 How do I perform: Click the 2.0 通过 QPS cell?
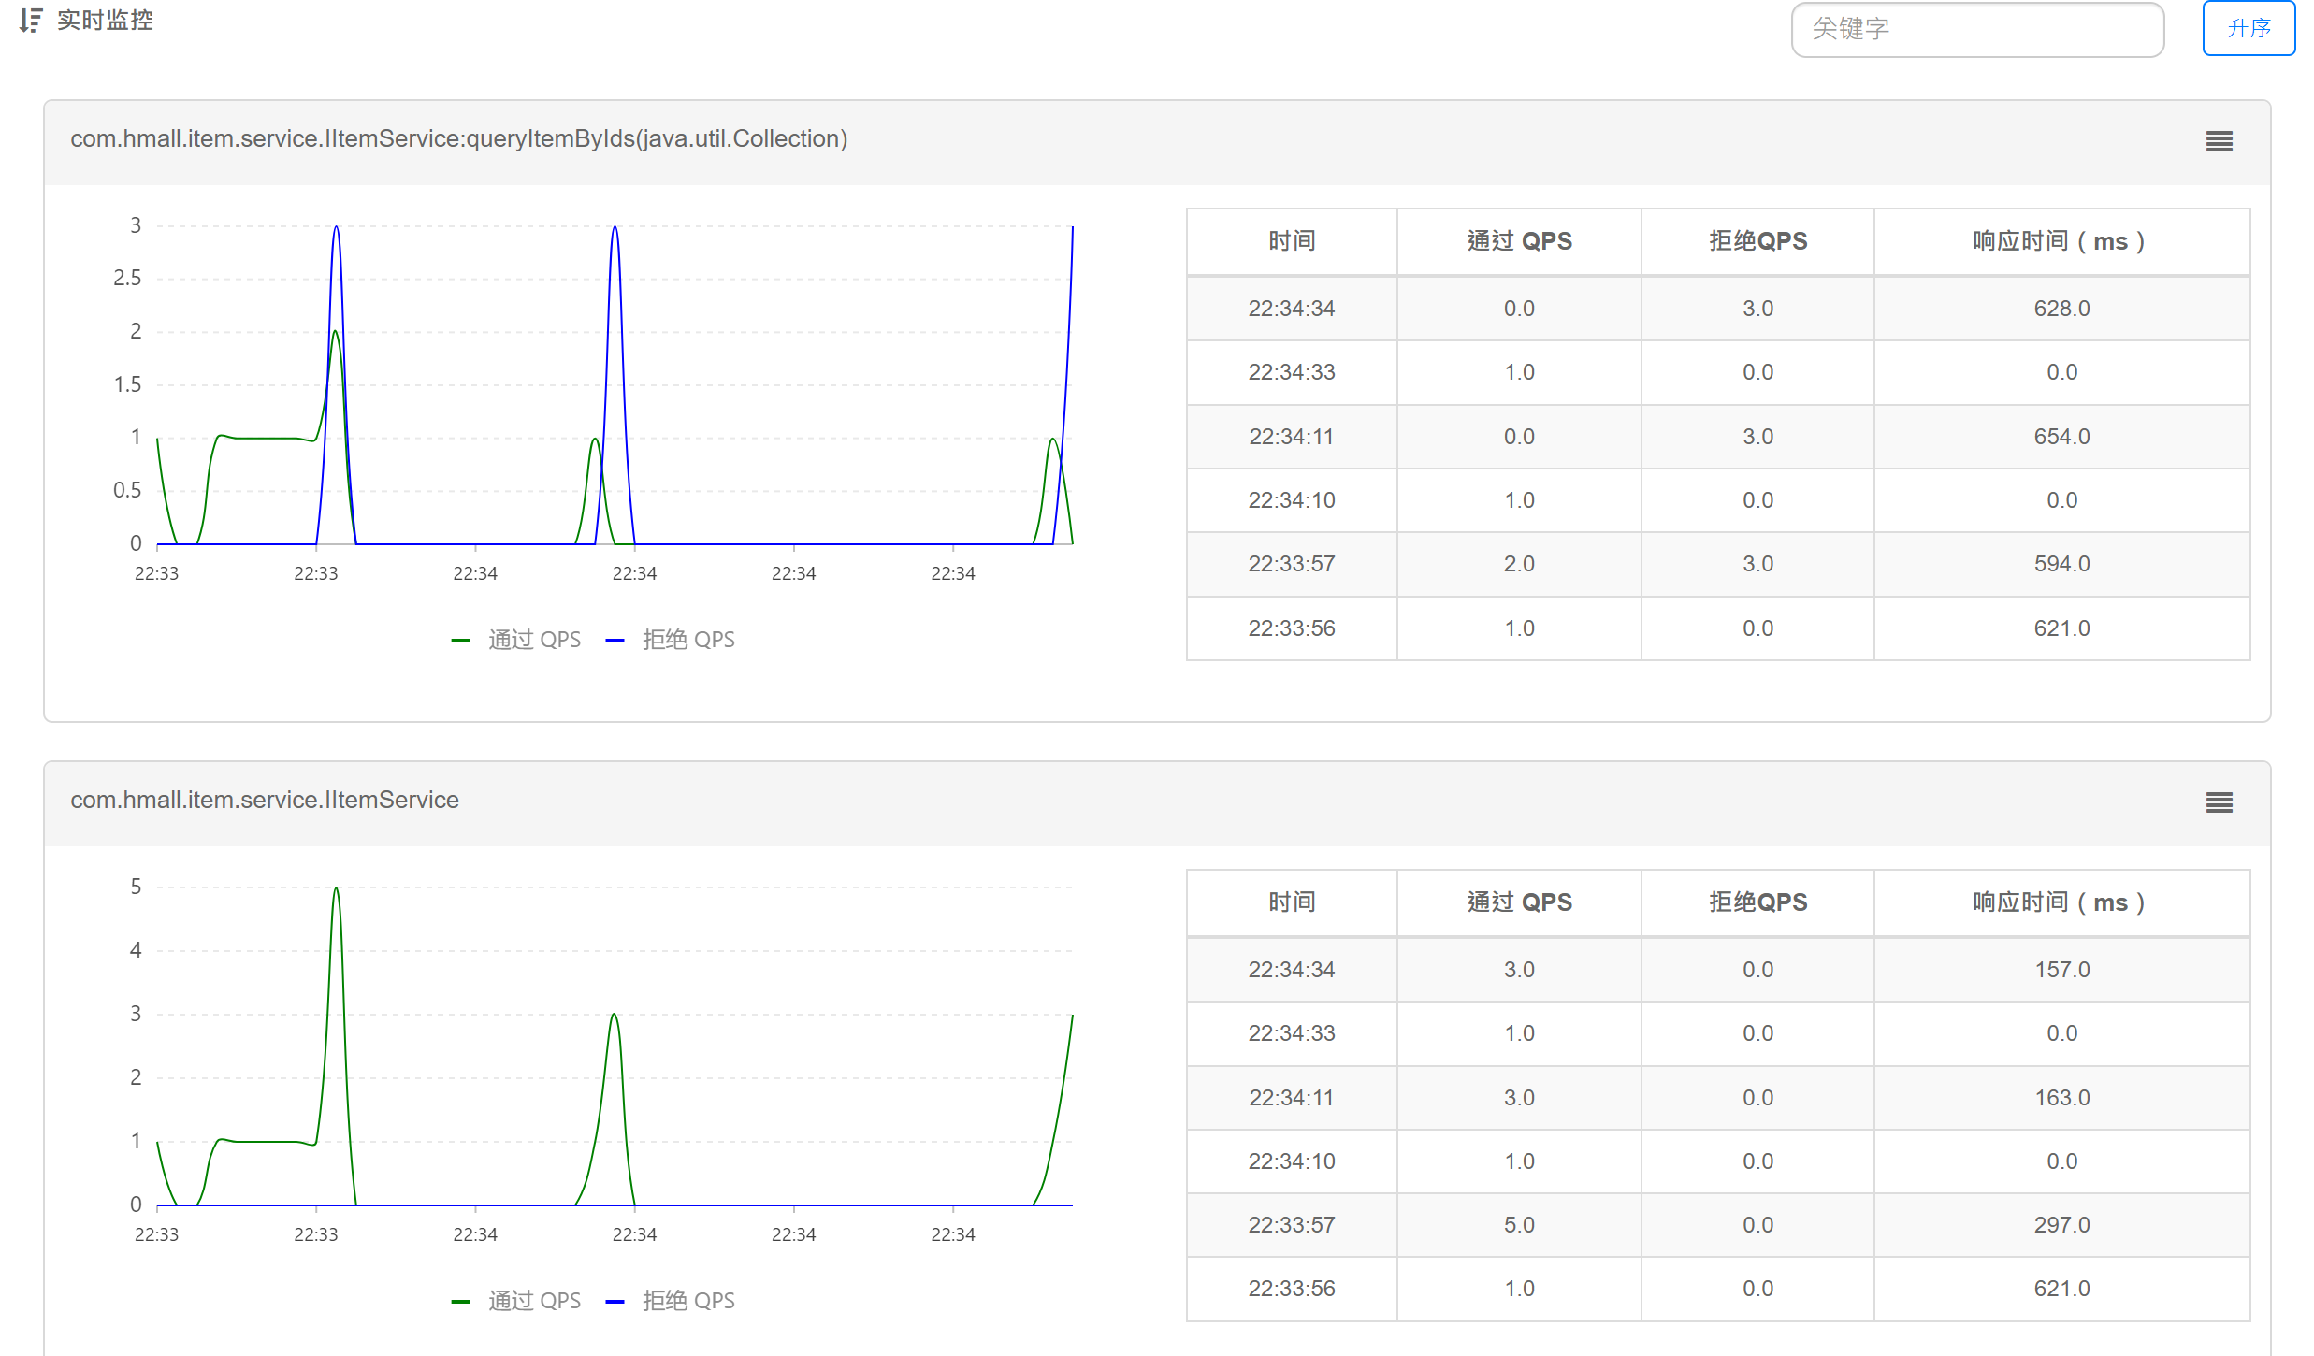click(1519, 564)
